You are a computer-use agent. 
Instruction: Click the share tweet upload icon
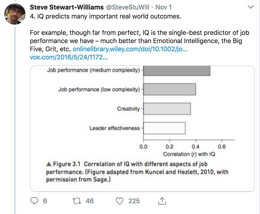(162, 201)
